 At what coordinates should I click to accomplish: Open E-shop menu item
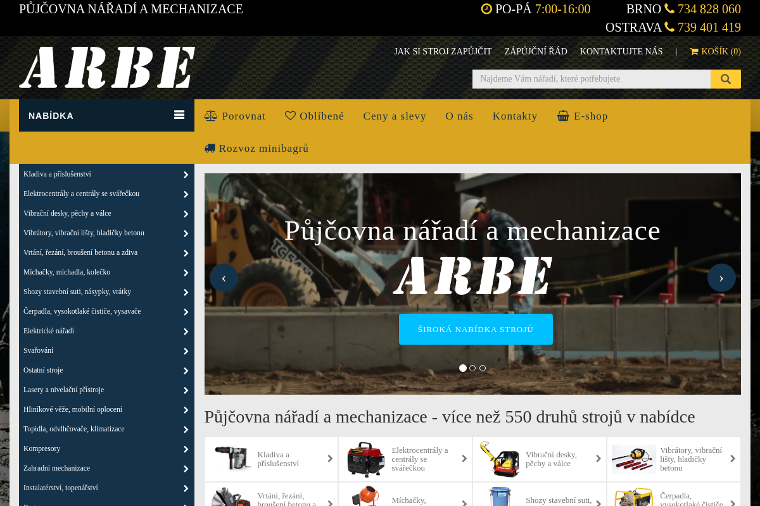point(583,116)
